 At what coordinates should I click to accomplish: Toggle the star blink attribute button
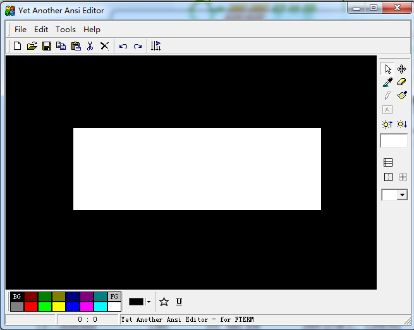pos(164,302)
